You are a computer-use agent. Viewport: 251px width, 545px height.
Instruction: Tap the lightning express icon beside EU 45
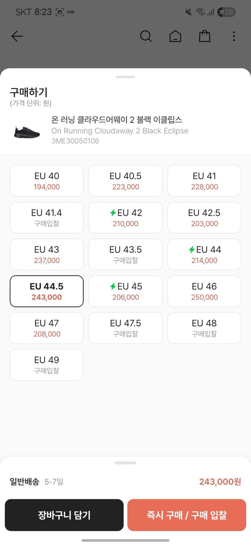pyautogui.click(x=113, y=287)
